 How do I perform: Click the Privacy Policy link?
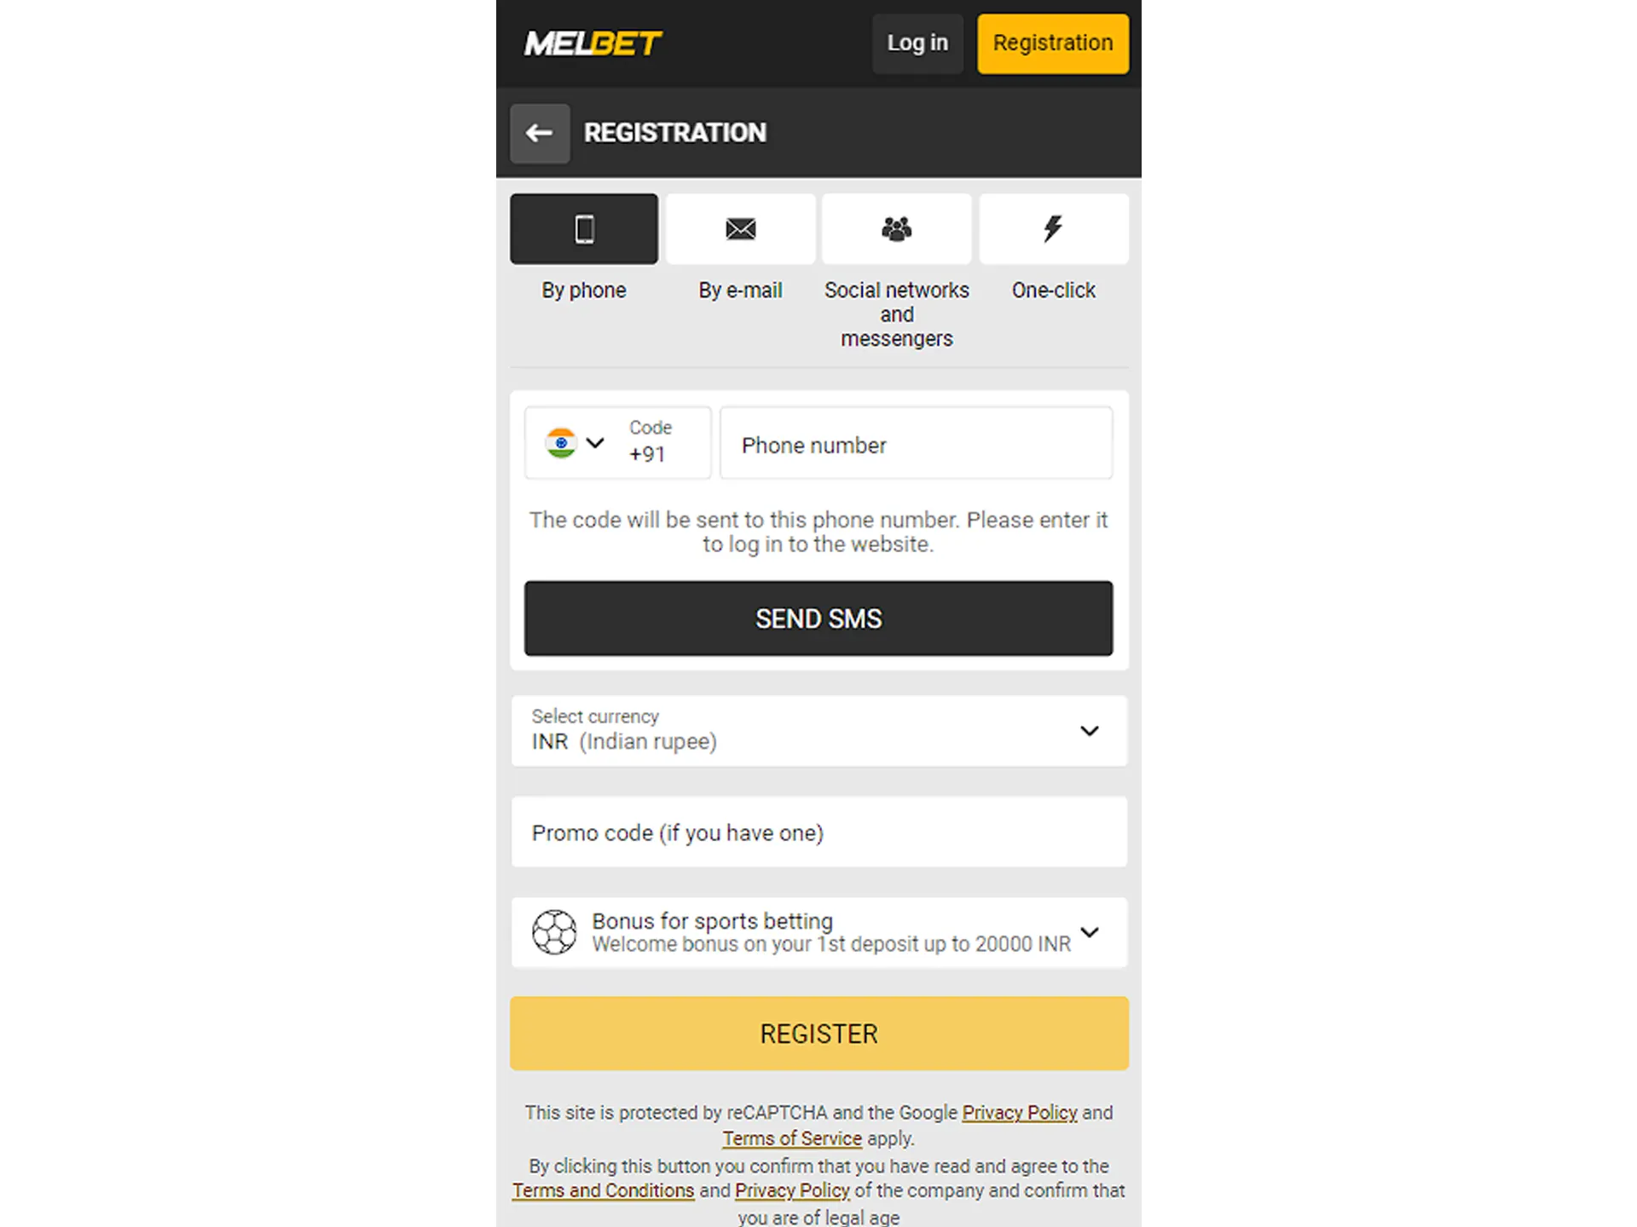click(1018, 1111)
